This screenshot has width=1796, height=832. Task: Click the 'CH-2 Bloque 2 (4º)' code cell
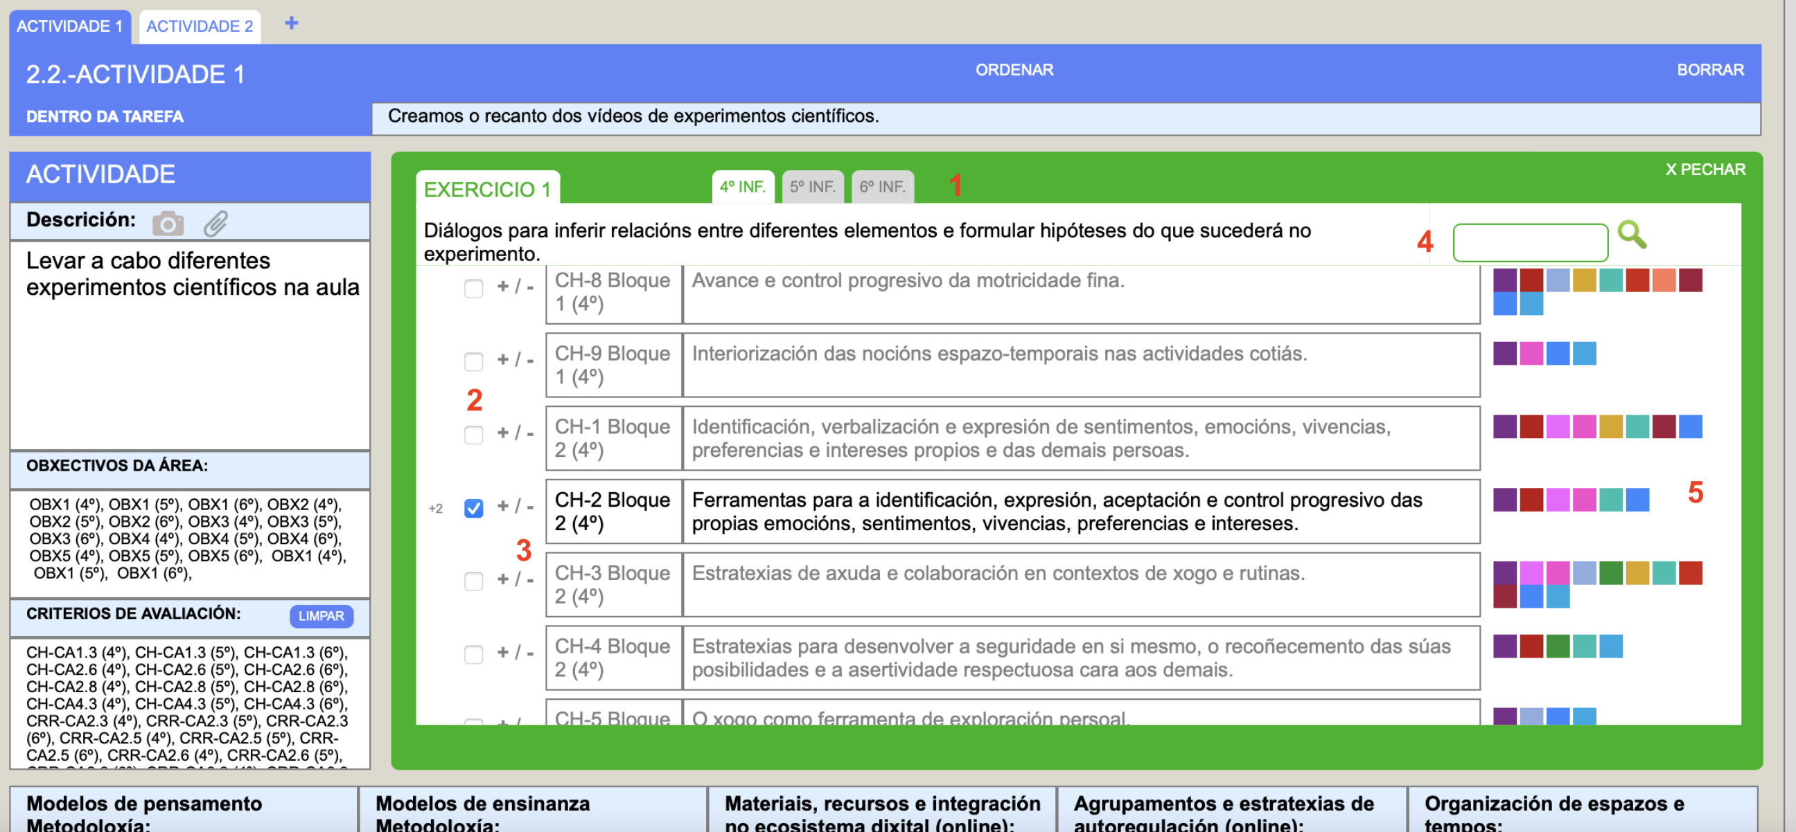pyautogui.click(x=613, y=511)
